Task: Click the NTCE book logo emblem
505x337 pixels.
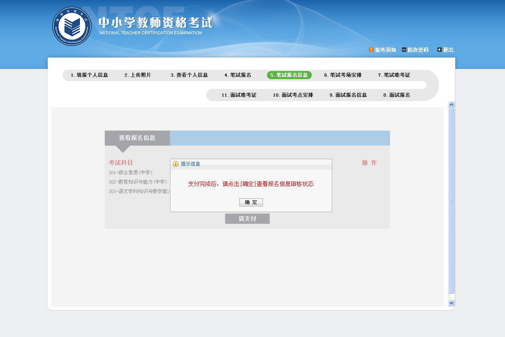Action: pos(72,27)
